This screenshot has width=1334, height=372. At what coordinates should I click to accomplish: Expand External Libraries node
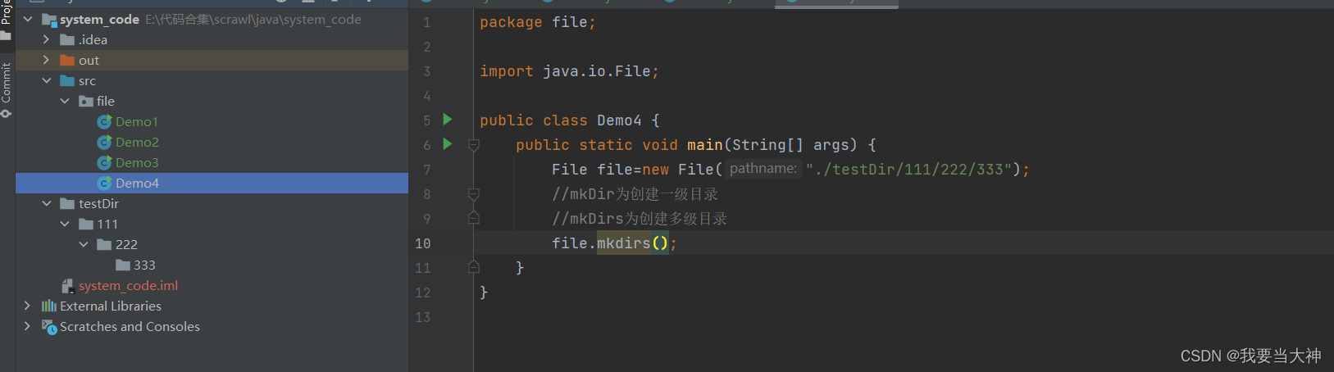[x=28, y=306]
